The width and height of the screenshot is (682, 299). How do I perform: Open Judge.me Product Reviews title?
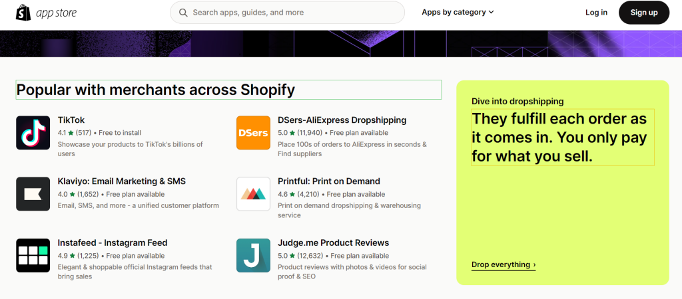pos(333,243)
